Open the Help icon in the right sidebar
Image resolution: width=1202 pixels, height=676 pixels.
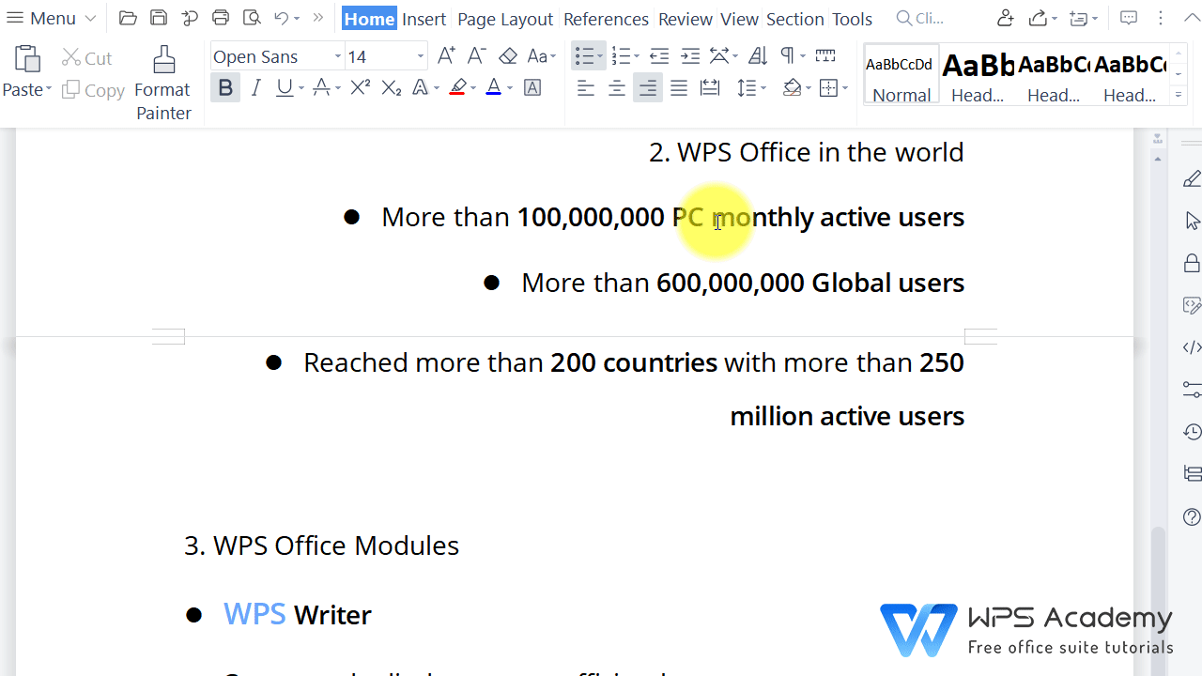point(1191,516)
